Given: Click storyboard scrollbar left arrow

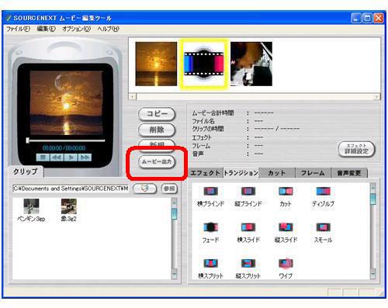Looking at the screenshot, I should pos(133,97).
